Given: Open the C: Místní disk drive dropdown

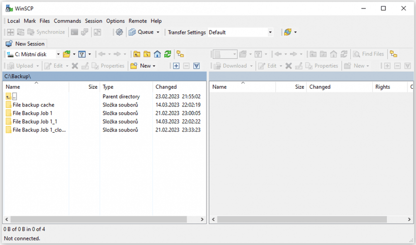Looking at the screenshot, I should click(x=58, y=54).
